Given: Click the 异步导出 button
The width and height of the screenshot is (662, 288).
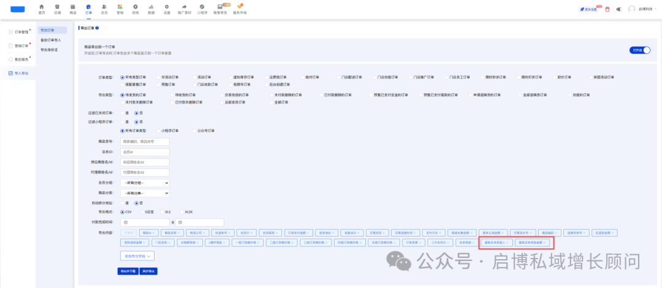Looking at the screenshot, I should tap(148, 271).
